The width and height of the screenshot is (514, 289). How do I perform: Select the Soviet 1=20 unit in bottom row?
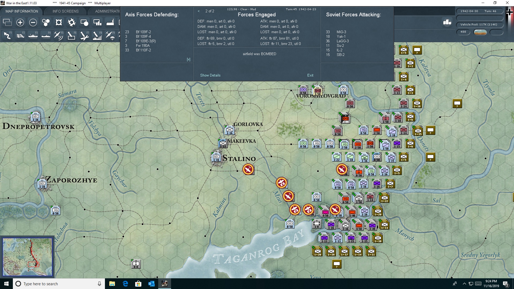tap(318, 252)
